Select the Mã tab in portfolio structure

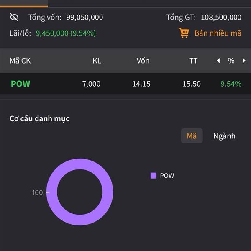pyautogui.click(x=192, y=136)
